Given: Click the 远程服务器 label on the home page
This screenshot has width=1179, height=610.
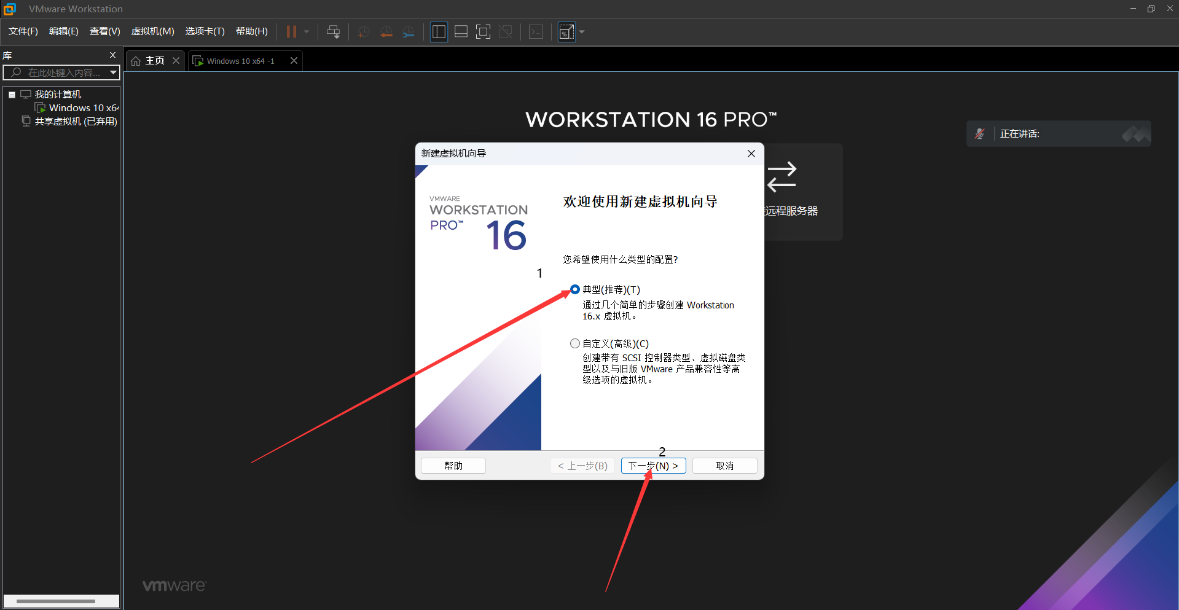Looking at the screenshot, I should (791, 211).
